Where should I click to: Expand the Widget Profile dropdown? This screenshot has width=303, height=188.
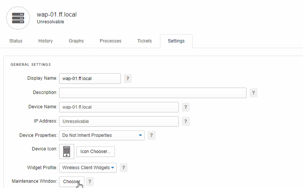[x=88, y=168]
